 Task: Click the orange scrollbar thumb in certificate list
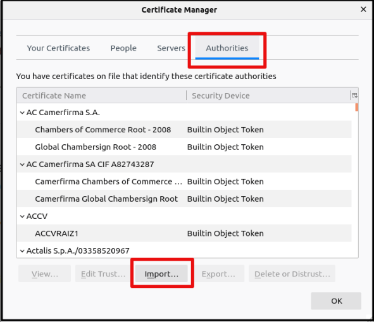[356, 108]
